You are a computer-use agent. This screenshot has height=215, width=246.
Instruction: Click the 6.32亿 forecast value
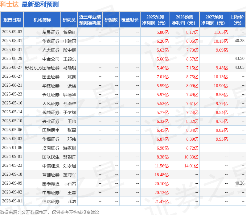tap(163, 122)
